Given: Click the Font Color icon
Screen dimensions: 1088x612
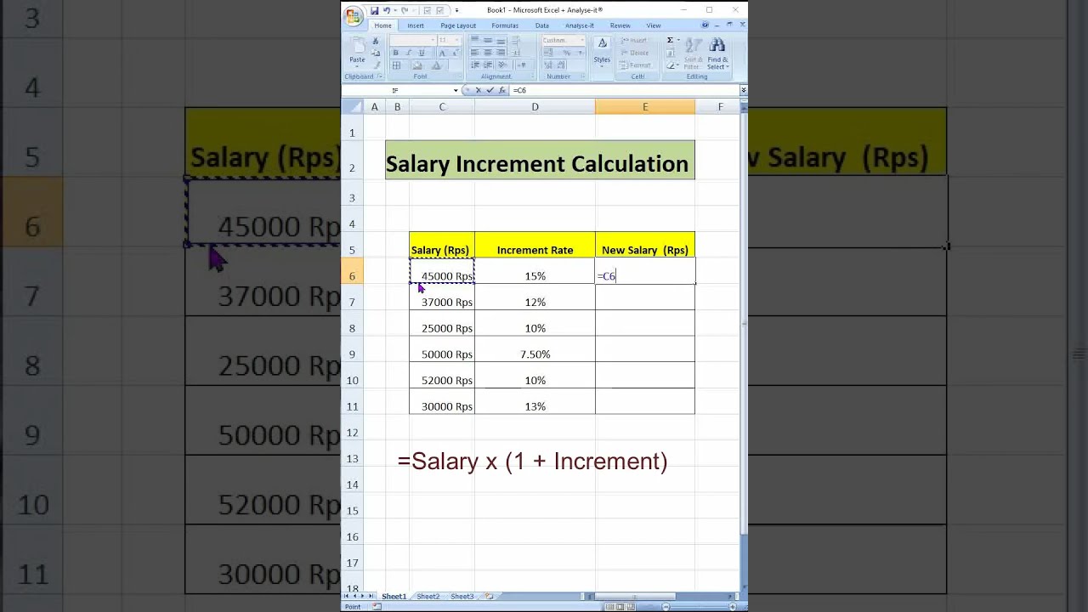Looking at the screenshot, I should pos(436,65).
